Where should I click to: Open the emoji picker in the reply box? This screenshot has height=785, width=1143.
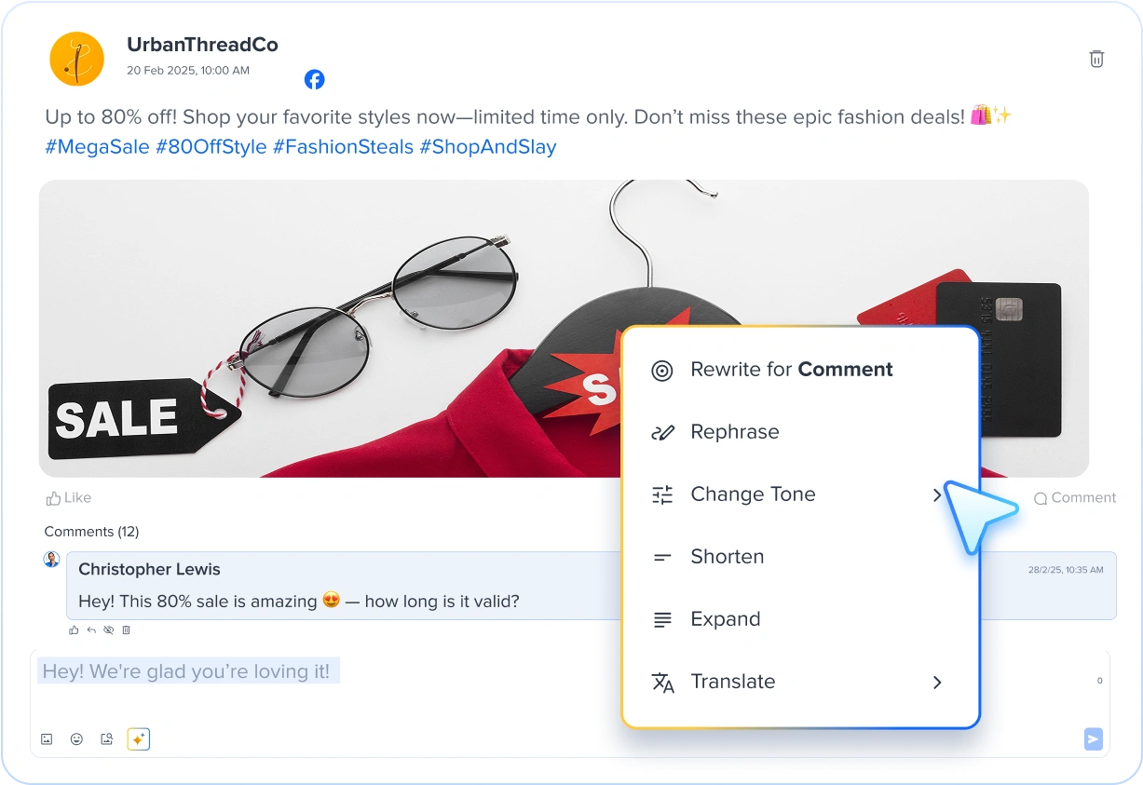76,739
